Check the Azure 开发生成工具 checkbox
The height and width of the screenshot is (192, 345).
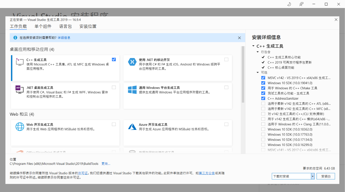[226, 124]
